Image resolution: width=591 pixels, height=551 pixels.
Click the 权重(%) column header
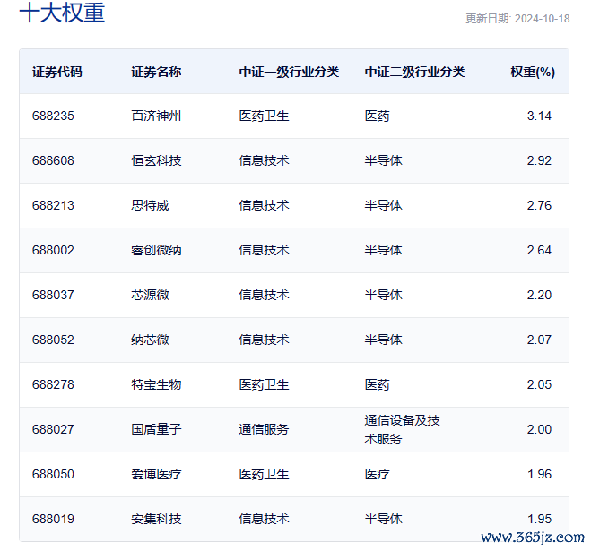533,72
